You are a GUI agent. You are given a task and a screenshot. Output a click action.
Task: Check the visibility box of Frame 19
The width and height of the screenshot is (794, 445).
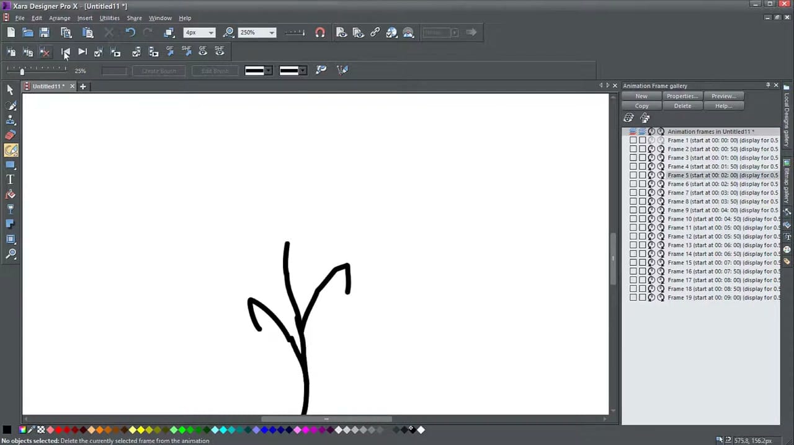634,297
